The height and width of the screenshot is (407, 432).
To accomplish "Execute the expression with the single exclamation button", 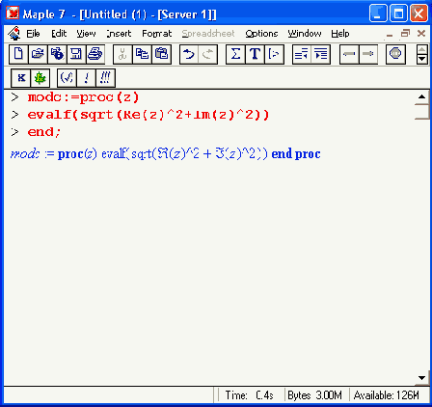I will click(86, 78).
